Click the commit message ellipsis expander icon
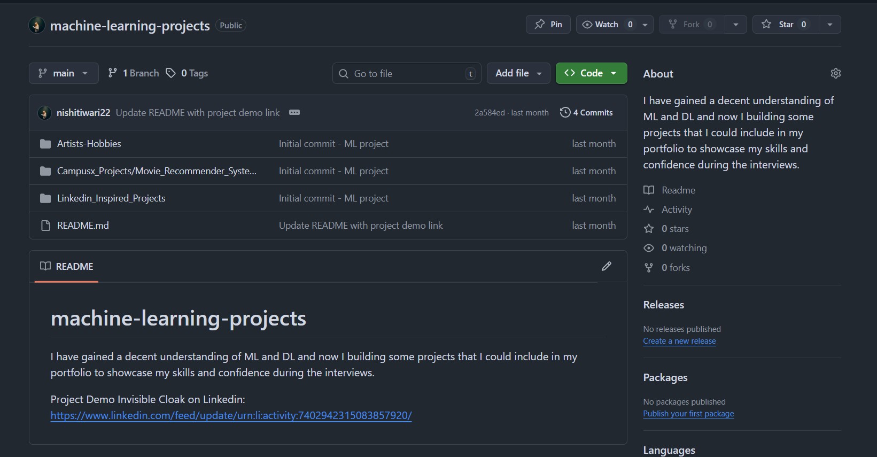Image resolution: width=877 pixels, height=457 pixels. [x=294, y=112]
